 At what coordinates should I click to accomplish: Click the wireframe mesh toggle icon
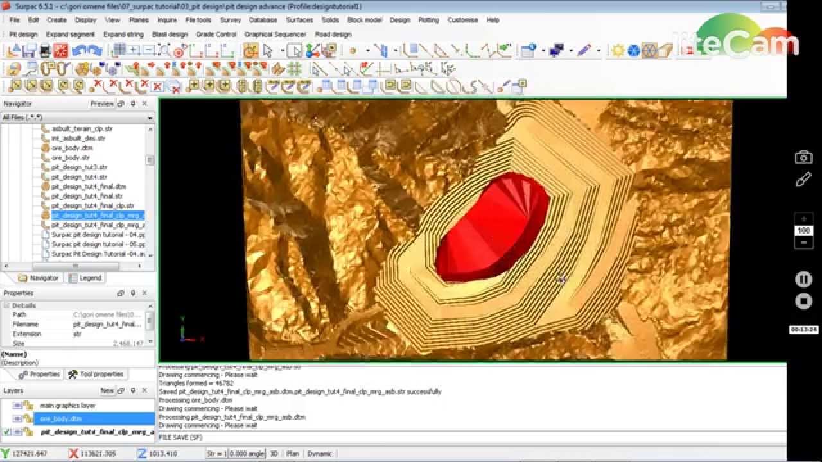click(649, 50)
